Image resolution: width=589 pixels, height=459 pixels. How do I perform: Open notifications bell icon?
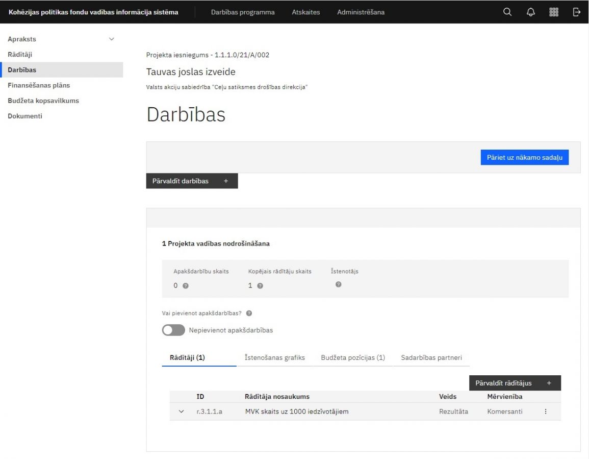click(x=530, y=12)
